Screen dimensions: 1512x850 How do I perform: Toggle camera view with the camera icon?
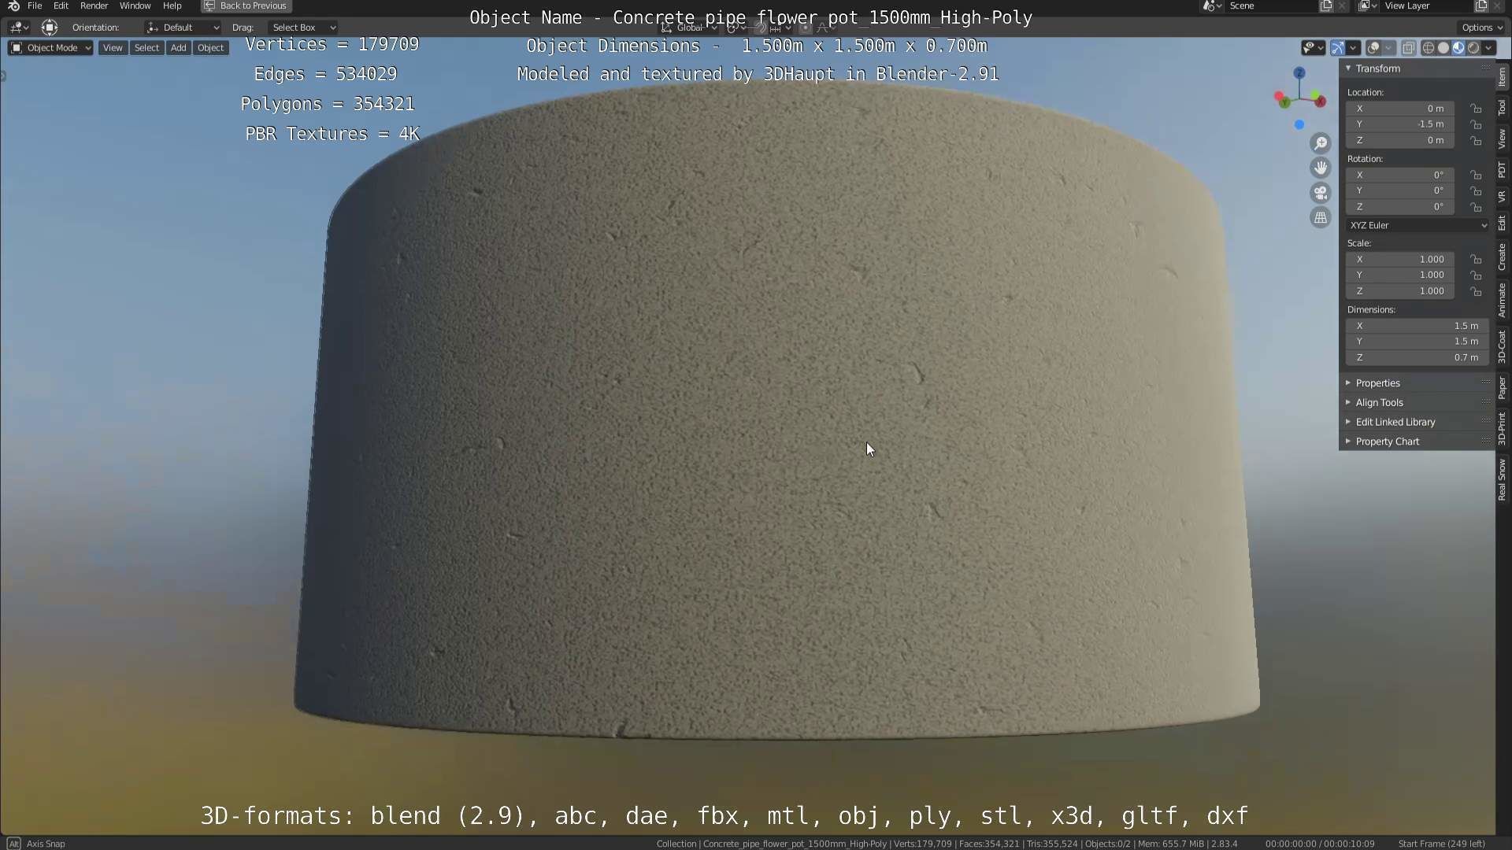[x=1321, y=193]
